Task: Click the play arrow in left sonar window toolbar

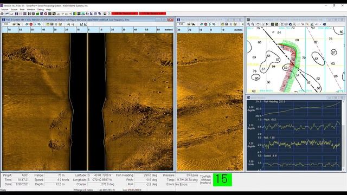Action: point(35,24)
